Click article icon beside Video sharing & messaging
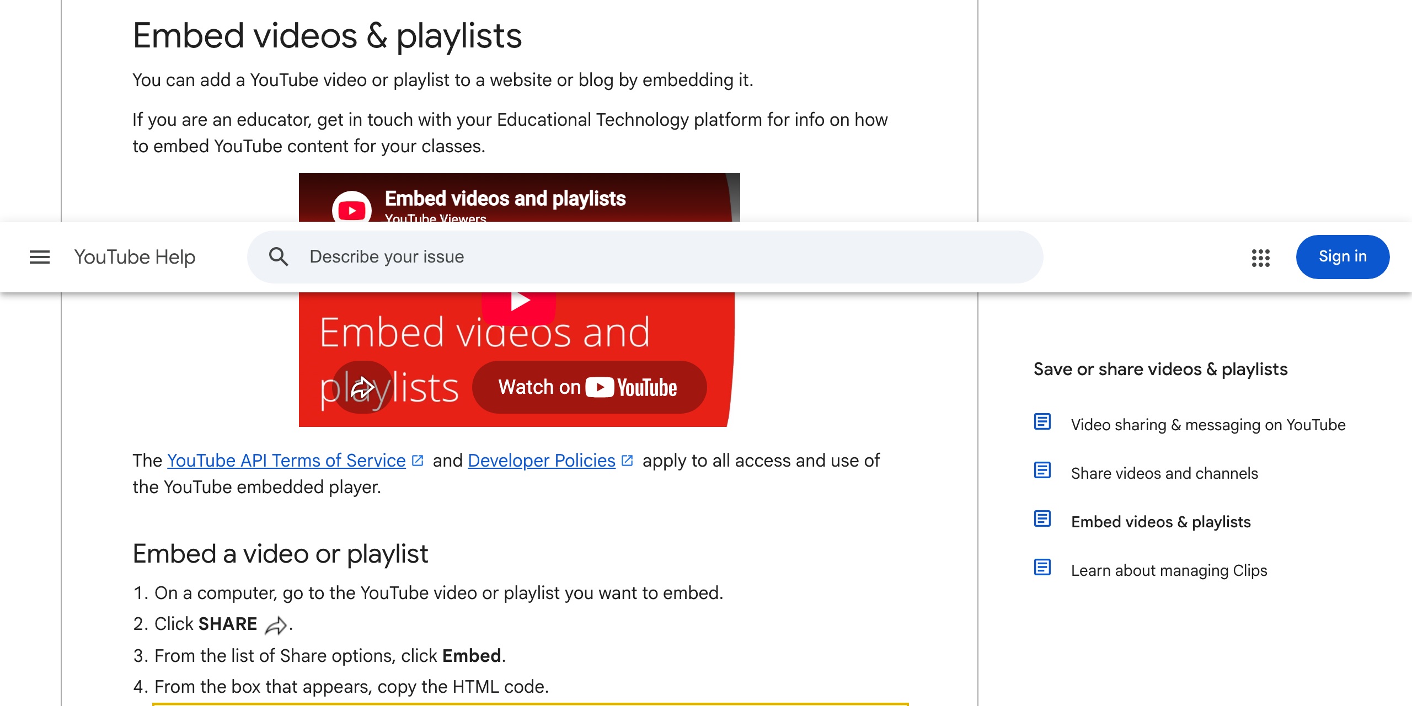Image resolution: width=1412 pixels, height=706 pixels. [1042, 422]
